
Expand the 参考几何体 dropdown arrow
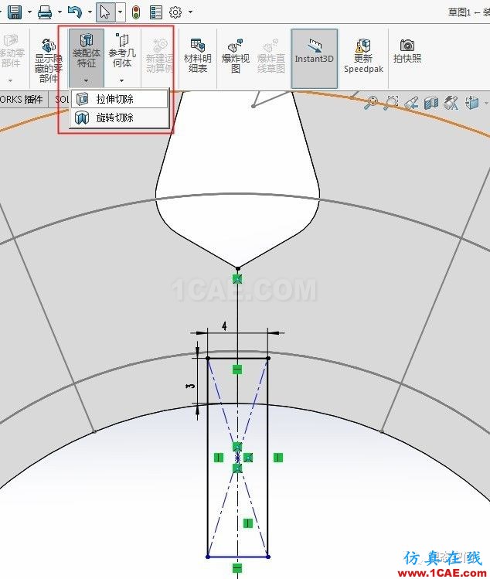pos(121,80)
